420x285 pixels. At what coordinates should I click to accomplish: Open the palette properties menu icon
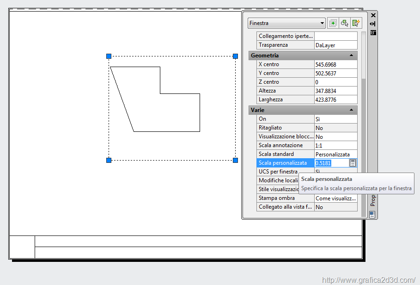[x=373, y=32]
